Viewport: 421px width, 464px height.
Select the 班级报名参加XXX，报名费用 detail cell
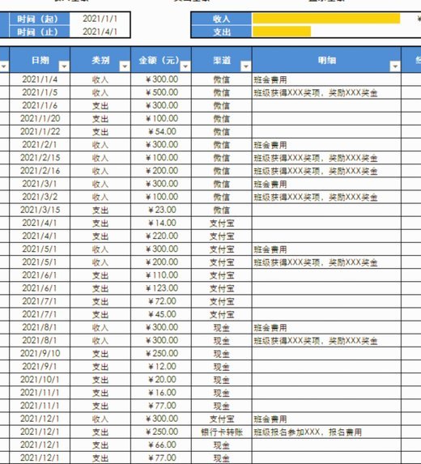(x=326, y=432)
